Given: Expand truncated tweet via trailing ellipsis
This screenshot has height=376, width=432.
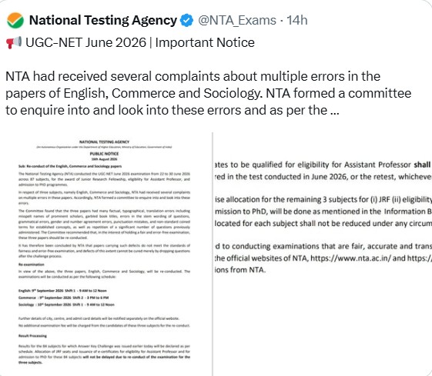Looking at the screenshot, I should [334, 110].
